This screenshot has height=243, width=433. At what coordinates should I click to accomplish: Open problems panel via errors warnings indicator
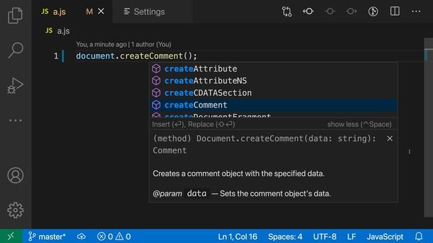[x=114, y=236]
